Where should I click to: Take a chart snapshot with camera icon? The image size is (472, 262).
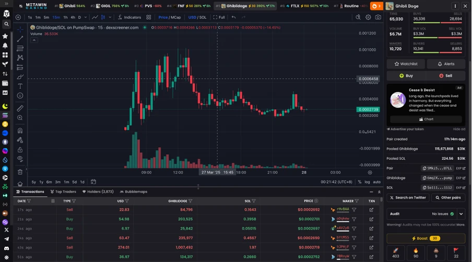coord(378,17)
